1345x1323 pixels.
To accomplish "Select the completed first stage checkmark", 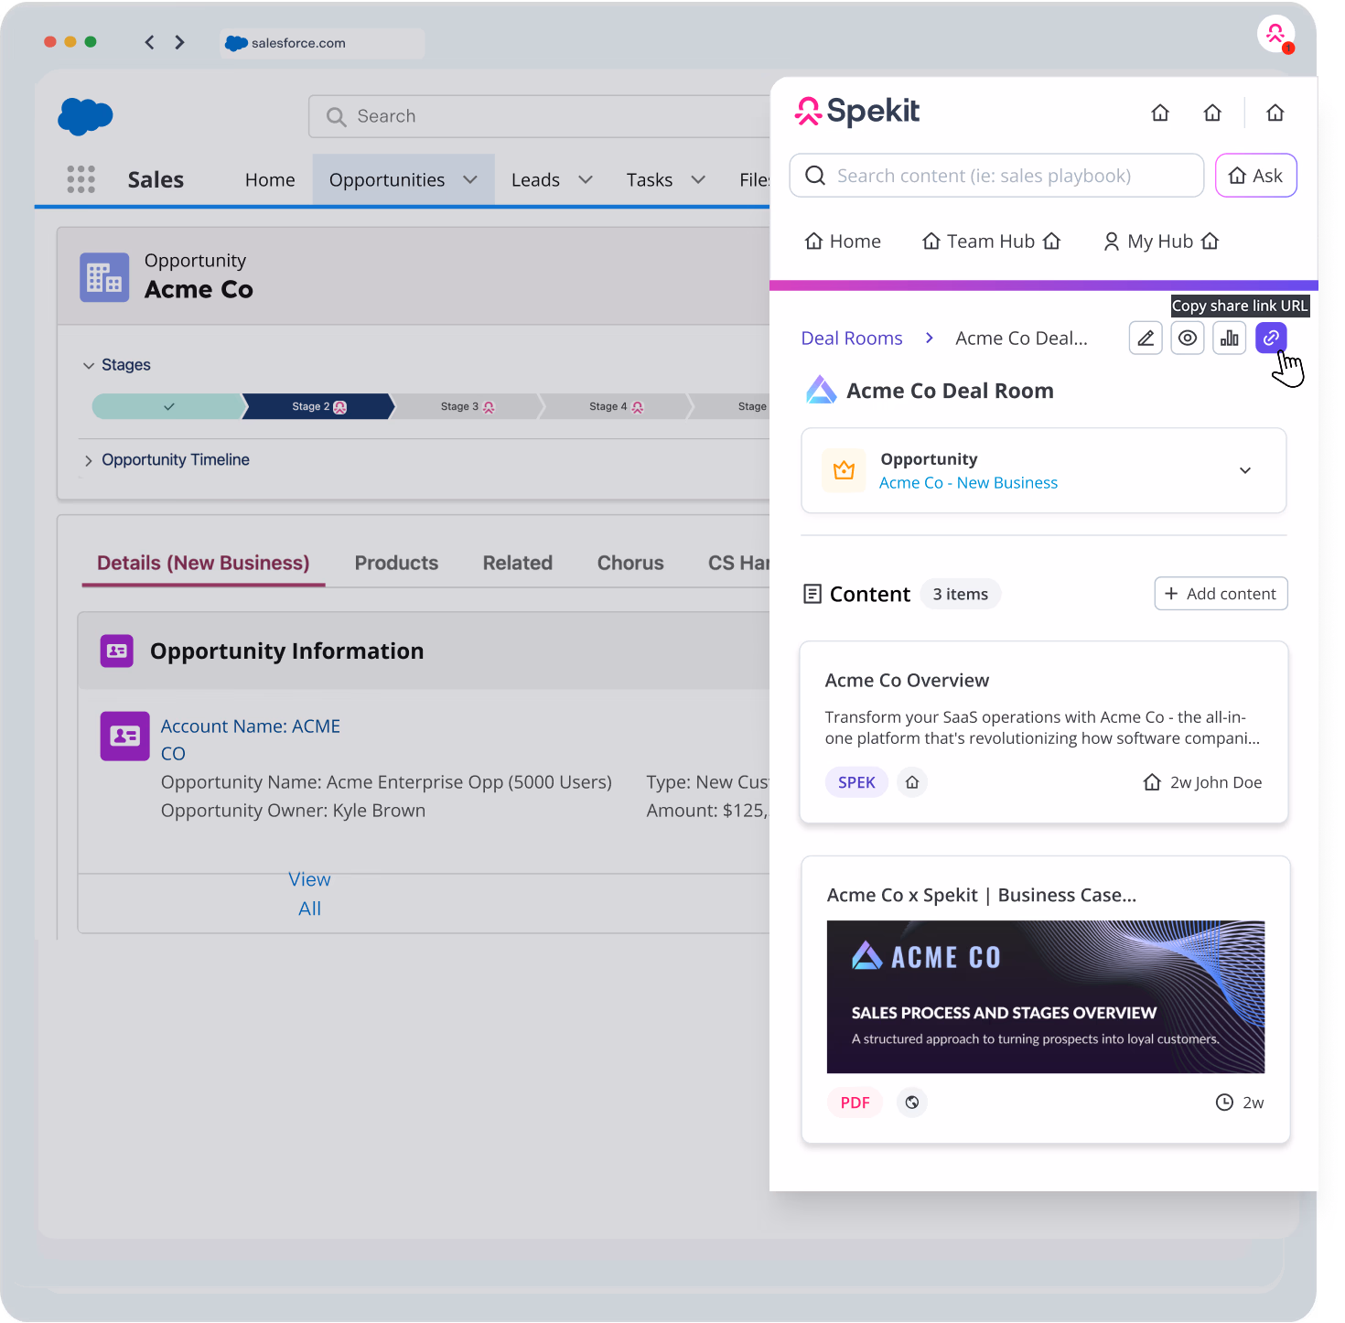I will click(168, 406).
